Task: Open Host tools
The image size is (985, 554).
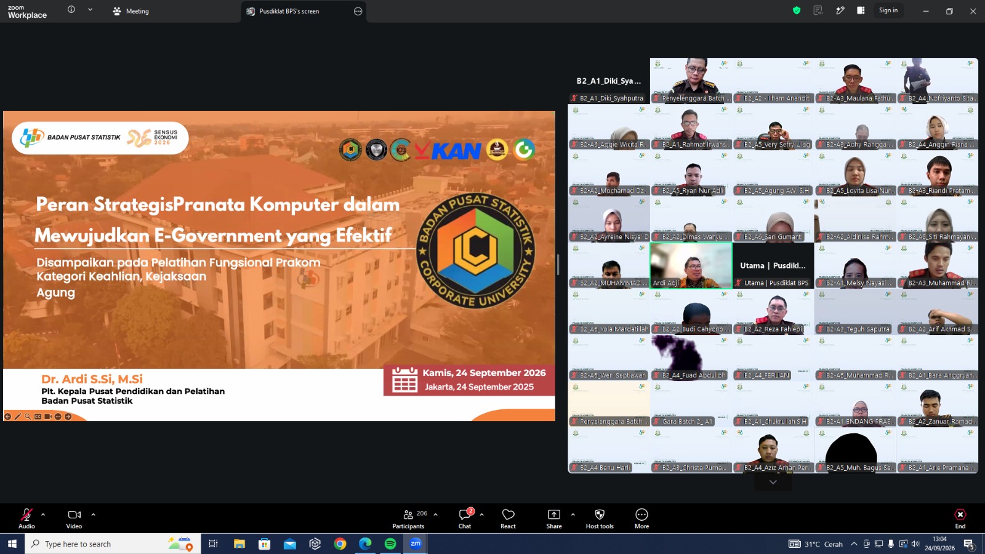Action: 600,518
